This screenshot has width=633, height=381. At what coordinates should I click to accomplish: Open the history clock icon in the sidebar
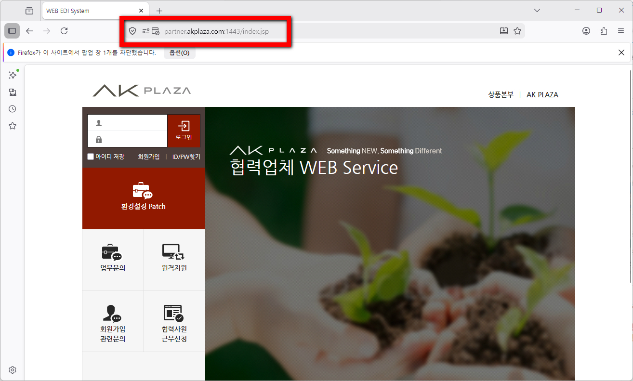point(13,109)
